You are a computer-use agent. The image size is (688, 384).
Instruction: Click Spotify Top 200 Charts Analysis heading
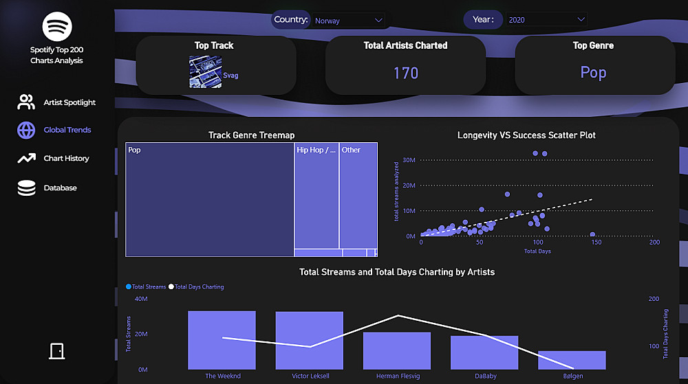click(x=56, y=55)
